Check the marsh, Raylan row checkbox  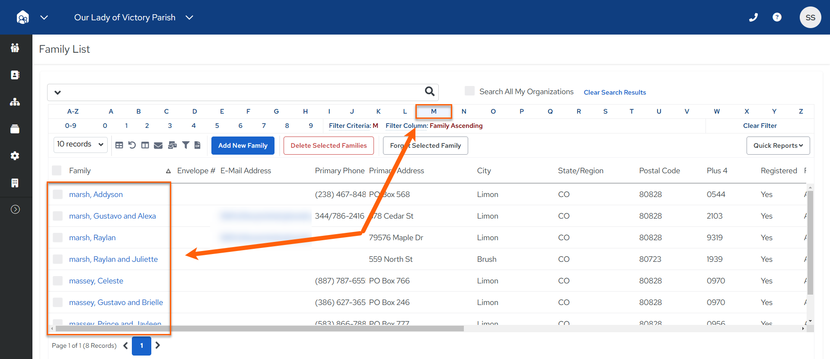pyautogui.click(x=57, y=238)
